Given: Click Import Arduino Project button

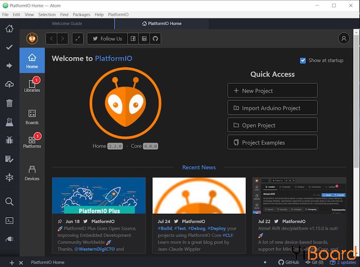Looking at the screenshot, I should pyautogui.click(x=273, y=108).
